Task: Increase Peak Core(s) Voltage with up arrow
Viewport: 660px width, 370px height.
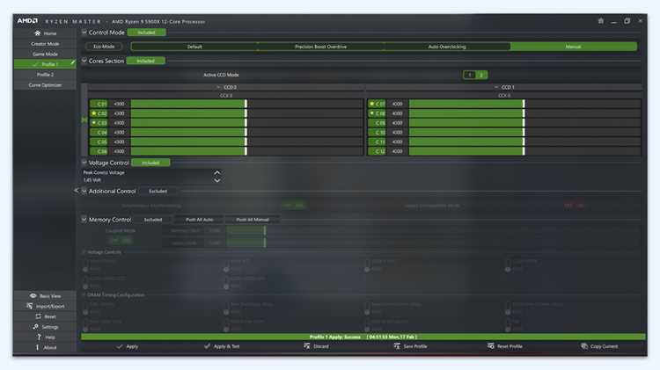Action: [216, 173]
